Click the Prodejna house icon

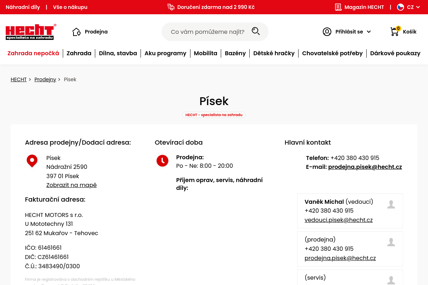(x=76, y=32)
